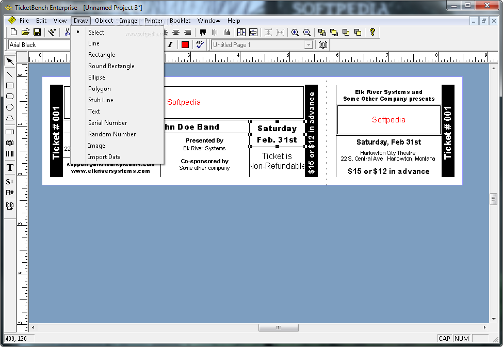Click the first yellow layer-order icon
The height and width of the screenshot is (347, 503).
point(322,32)
